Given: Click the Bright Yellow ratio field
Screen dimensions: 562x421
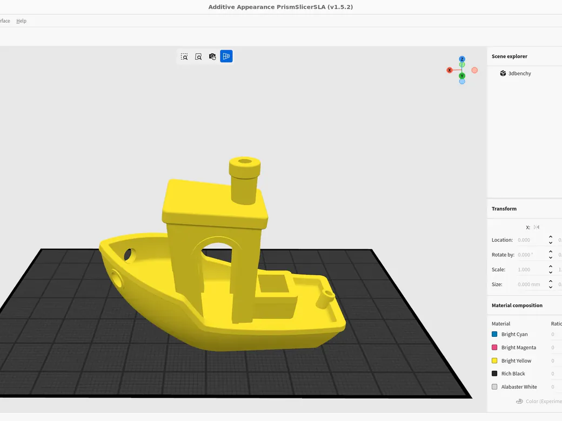Looking at the screenshot, I should 556,361.
